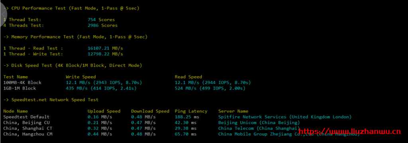Select the 1GB-1M Block row label
Viewport: 408px width, 143px height.
click(x=20, y=88)
